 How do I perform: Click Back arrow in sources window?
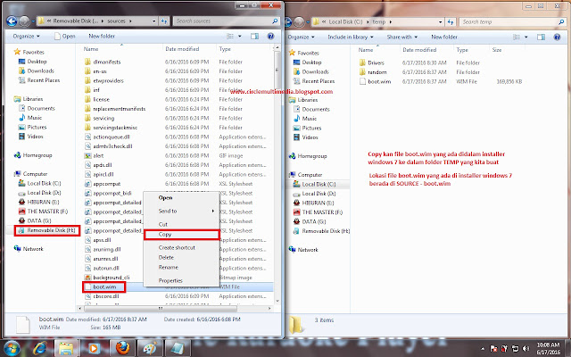point(12,21)
